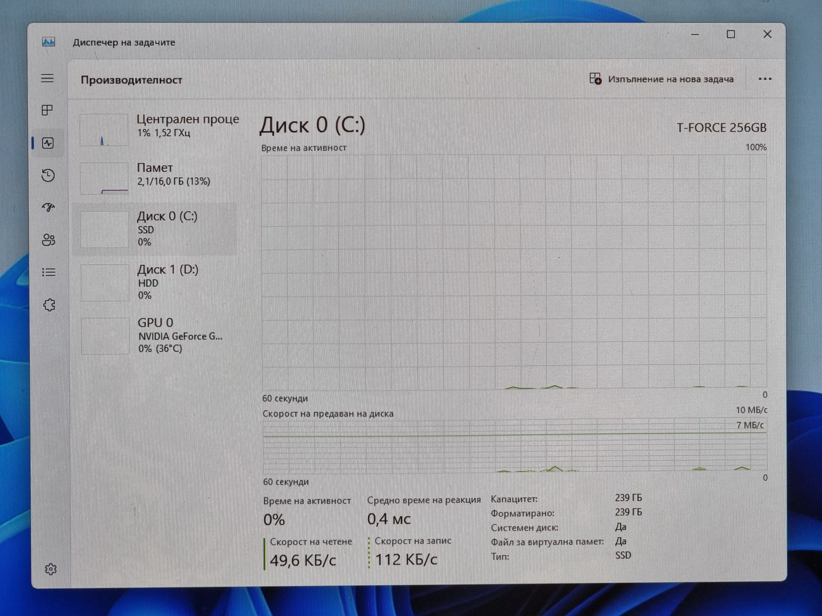Click the T-FORCE 256GB model label

(x=721, y=128)
